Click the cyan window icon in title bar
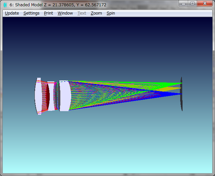 (5, 5)
